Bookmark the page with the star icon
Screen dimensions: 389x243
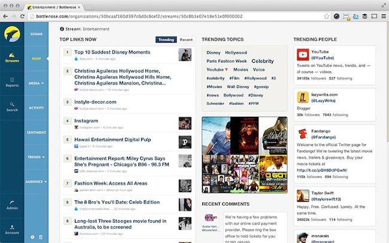(326, 16)
